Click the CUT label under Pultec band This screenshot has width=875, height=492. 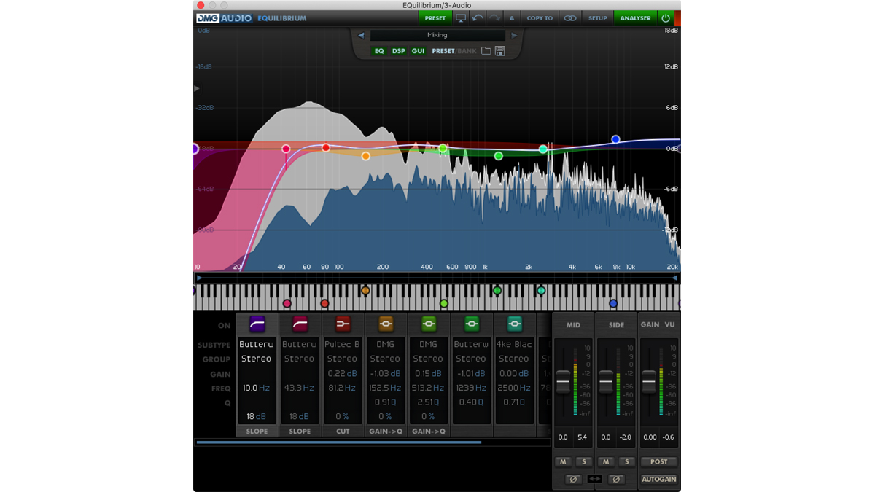coord(343,432)
